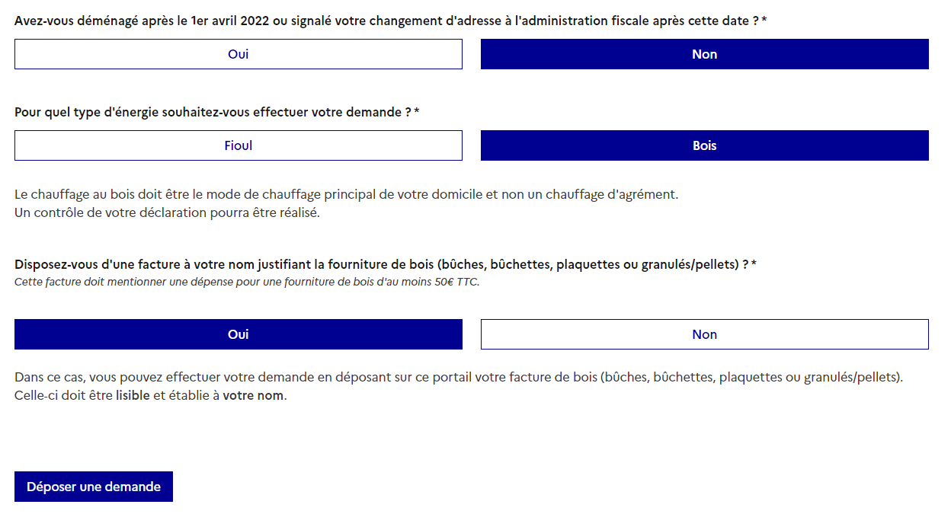The image size is (951, 514).
Task: Click the "Pour quel type d'énergie" question label
Action: pos(213,112)
